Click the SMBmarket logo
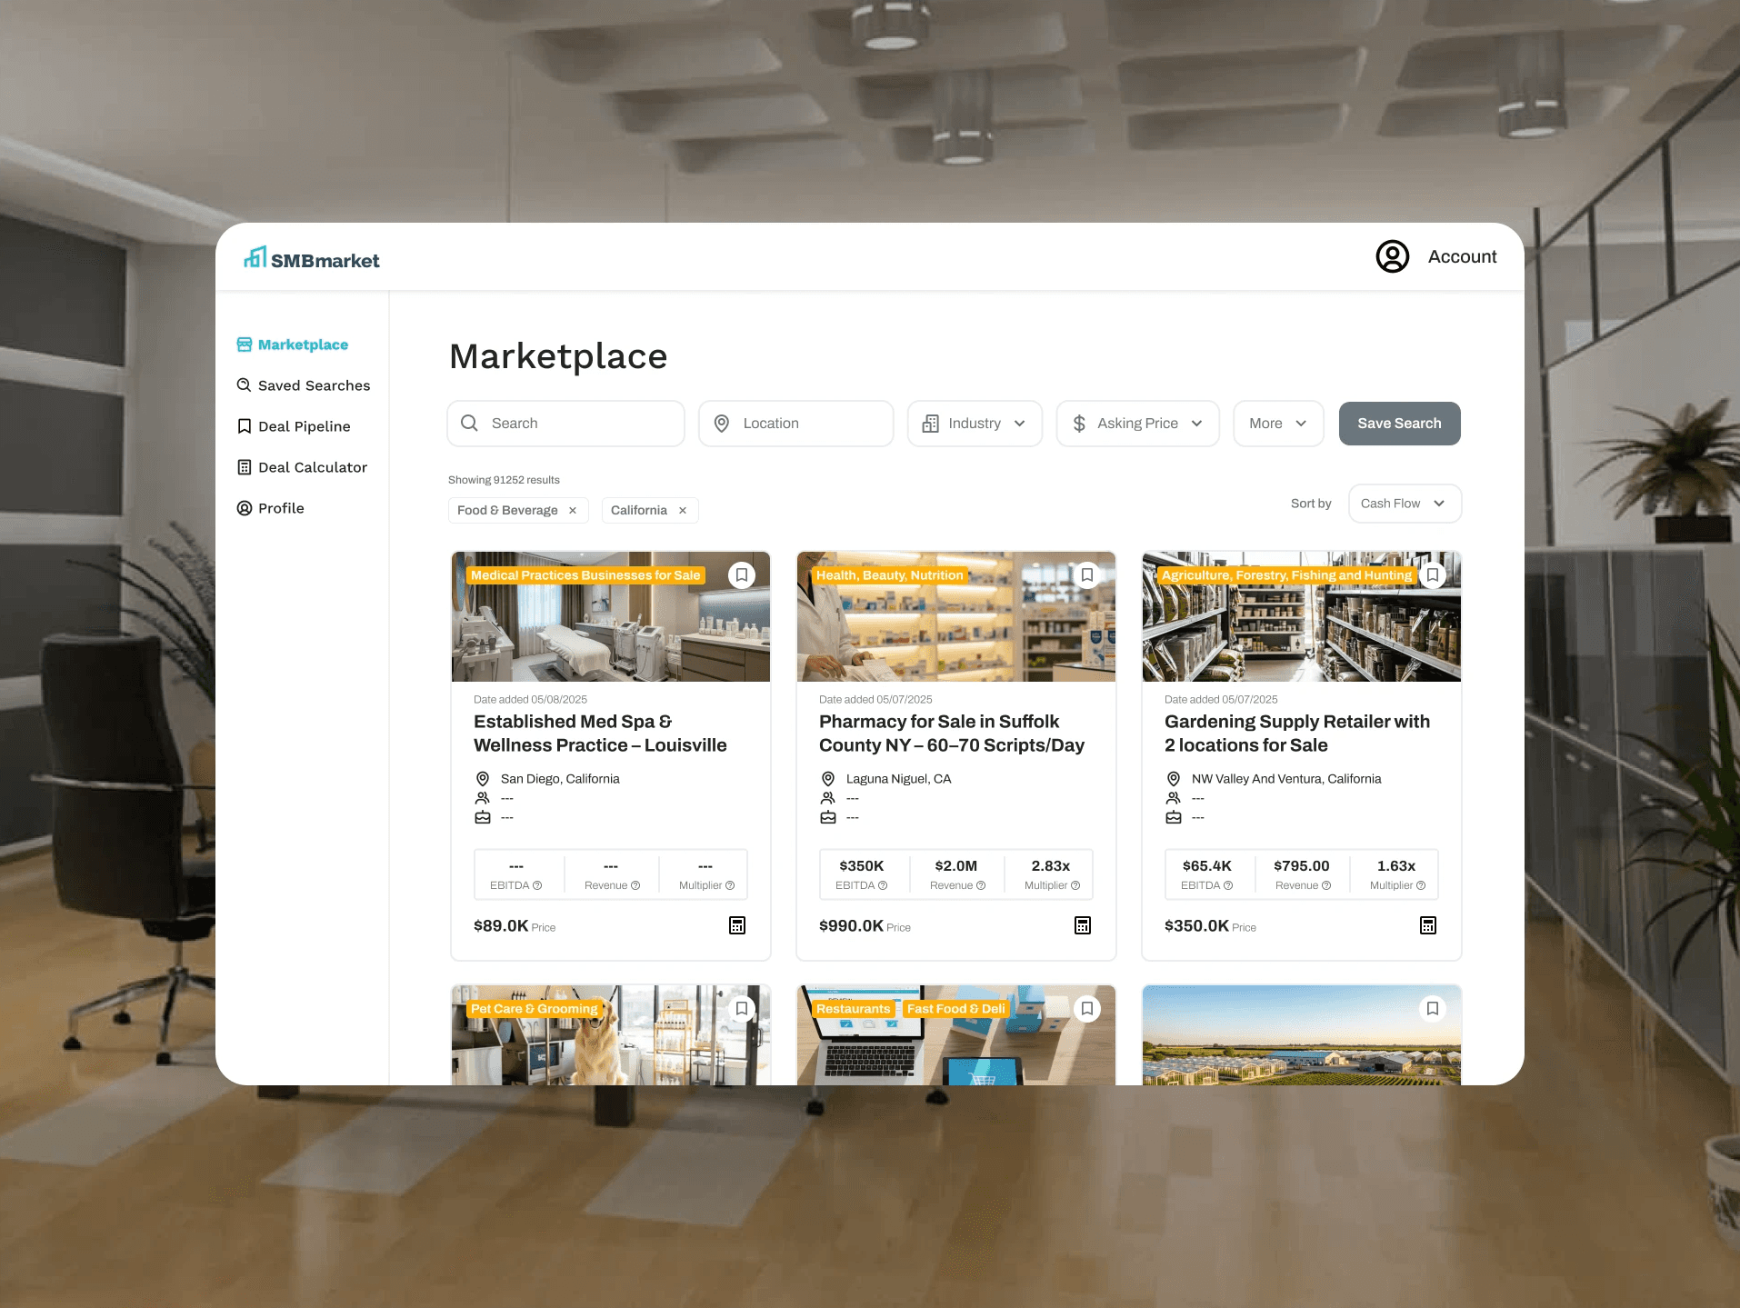Viewport: 1740px width, 1308px height. coord(312,259)
